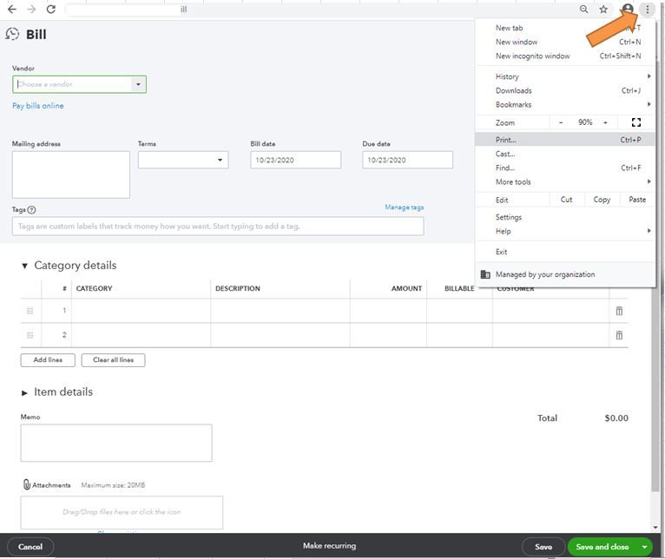Click the Memo text box
This screenshot has width=665, height=559.
point(116,443)
